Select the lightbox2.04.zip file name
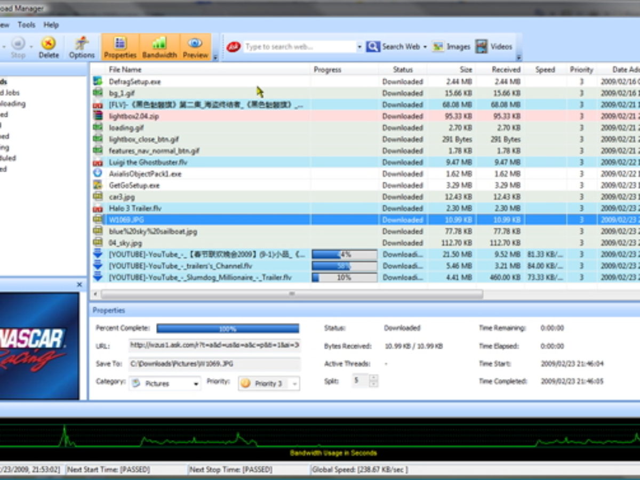 click(x=134, y=116)
